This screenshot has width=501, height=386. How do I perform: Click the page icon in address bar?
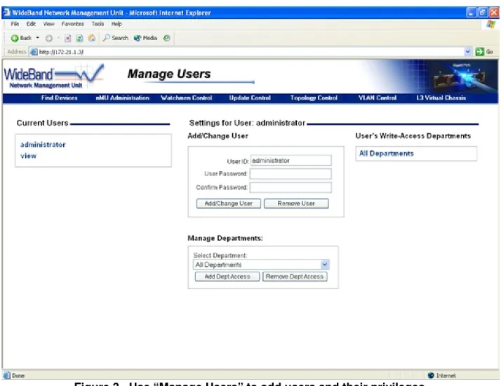34,52
